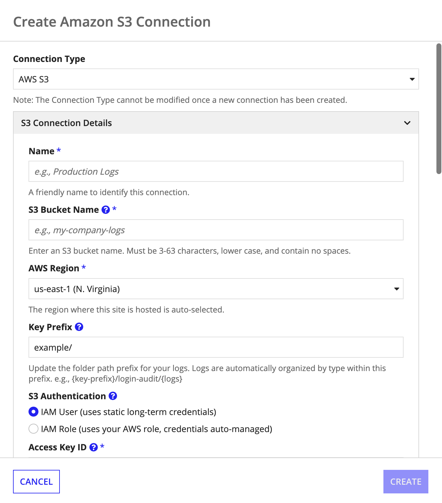Click the Key Prefix help icon
The image size is (442, 503).
pos(79,327)
